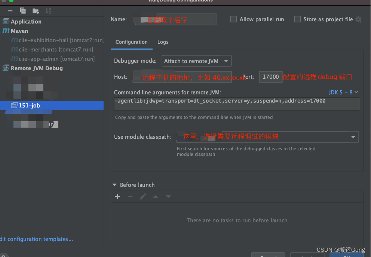This screenshot has width=371, height=257.
Task: Open the Use module classpath dropdown
Action: pyautogui.click(x=267, y=137)
